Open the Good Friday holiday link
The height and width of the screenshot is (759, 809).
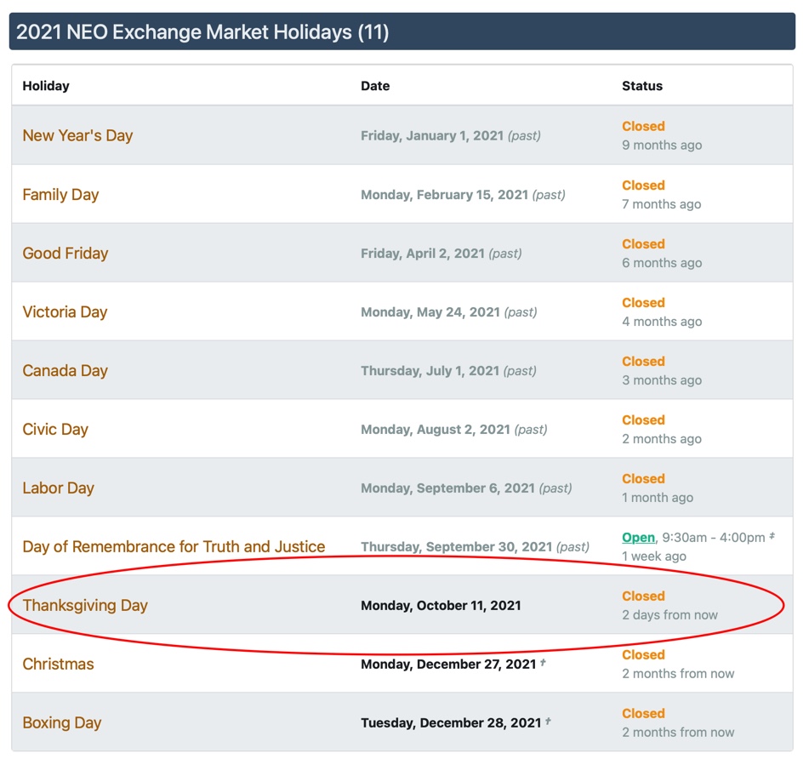(65, 254)
